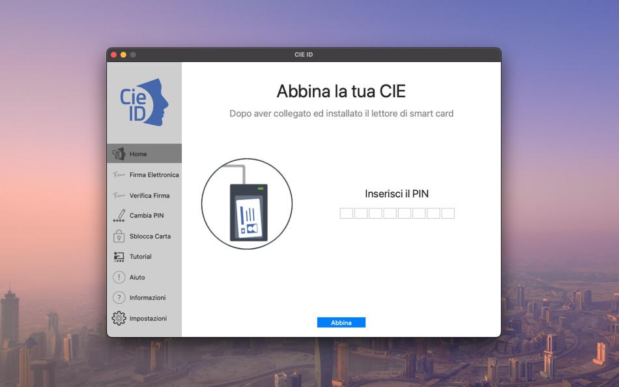Click the Aiuto exclamation icon
The width and height of the screenshot is (619, 387).
(119, 277)
